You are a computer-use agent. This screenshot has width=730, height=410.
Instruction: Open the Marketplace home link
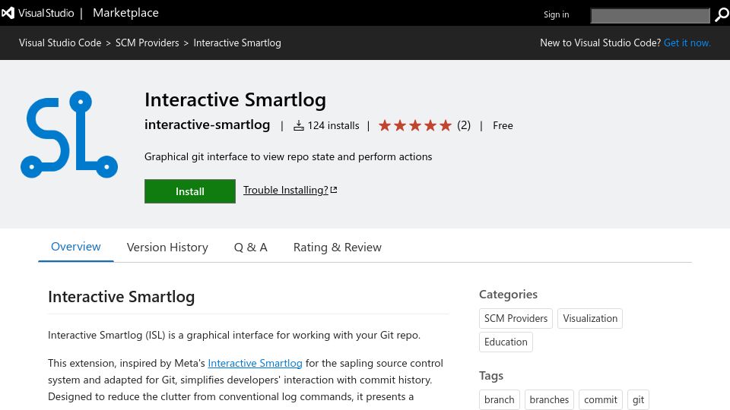[x=125, y=13]
